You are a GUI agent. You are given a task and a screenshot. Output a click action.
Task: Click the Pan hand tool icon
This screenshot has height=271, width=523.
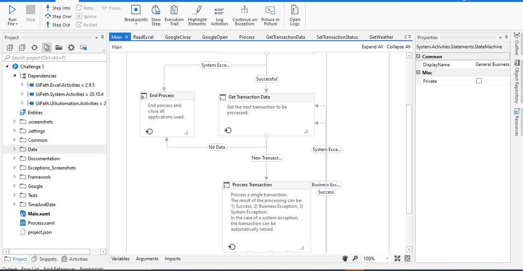pyautogui.click(x=345, y=258)
